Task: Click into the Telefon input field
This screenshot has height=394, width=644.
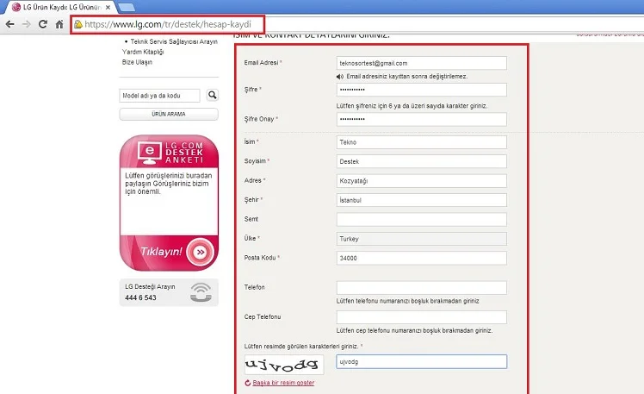Action: click(421, 287)
